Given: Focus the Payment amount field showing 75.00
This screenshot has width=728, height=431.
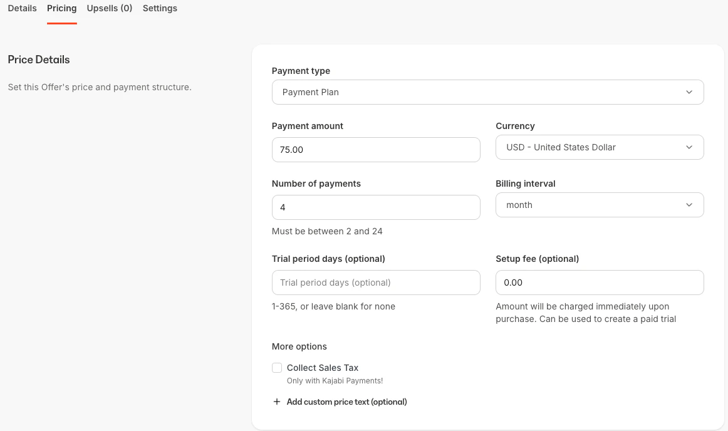Looking at the screenshot, I should 375,150.
